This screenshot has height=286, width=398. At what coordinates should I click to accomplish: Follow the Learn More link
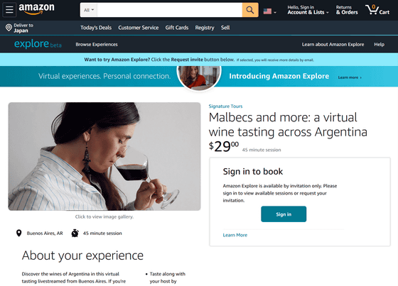coord(235,235)
